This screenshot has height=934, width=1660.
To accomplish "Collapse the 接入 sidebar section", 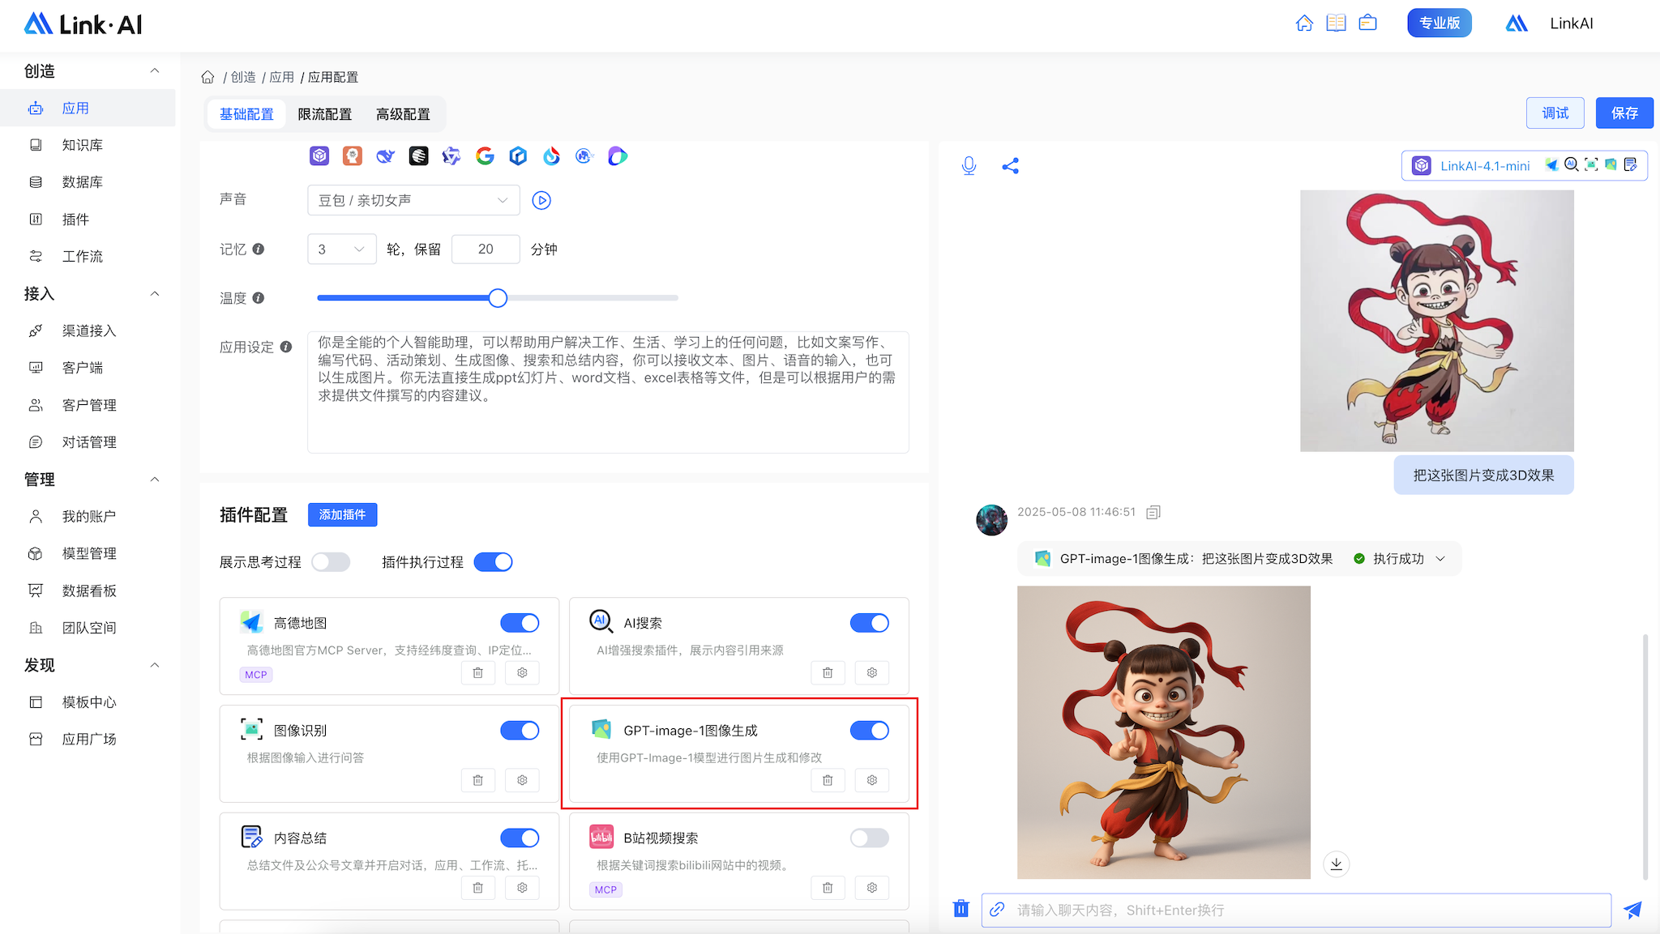I will click(155, 294).
